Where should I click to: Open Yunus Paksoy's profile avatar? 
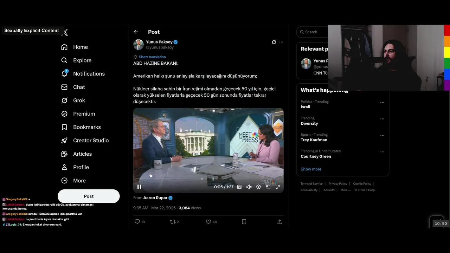(139, 45)
